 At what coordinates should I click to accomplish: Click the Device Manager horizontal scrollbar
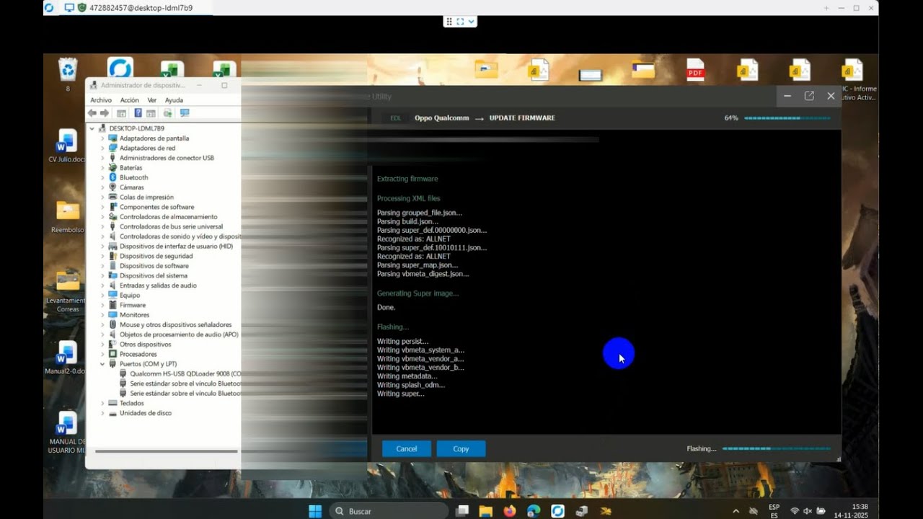tap(166, 452)
